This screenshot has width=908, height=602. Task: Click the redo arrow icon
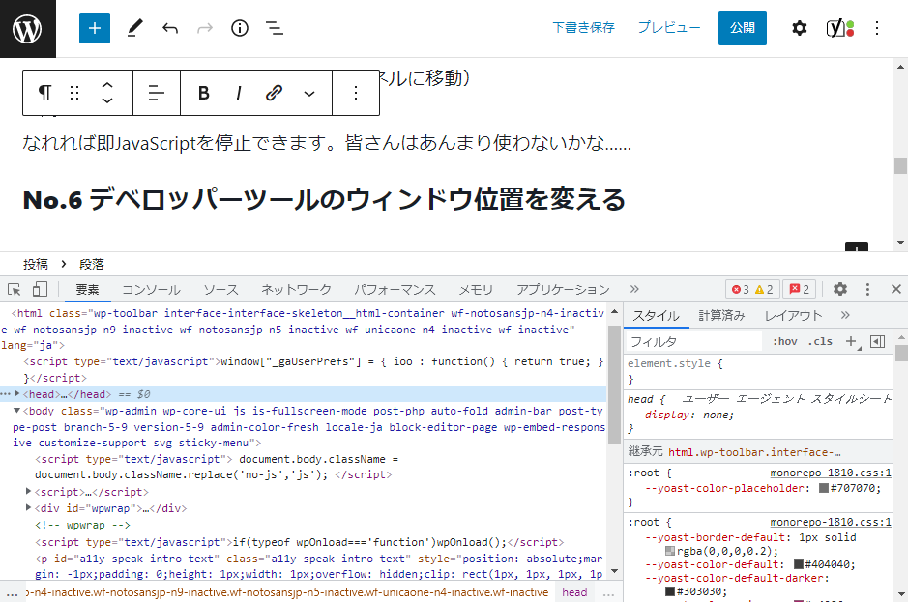(204, 28)
